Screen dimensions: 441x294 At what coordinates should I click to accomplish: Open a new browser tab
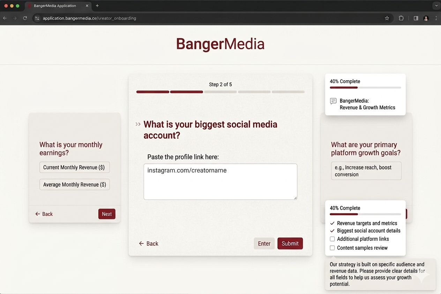tap(97, 6)
